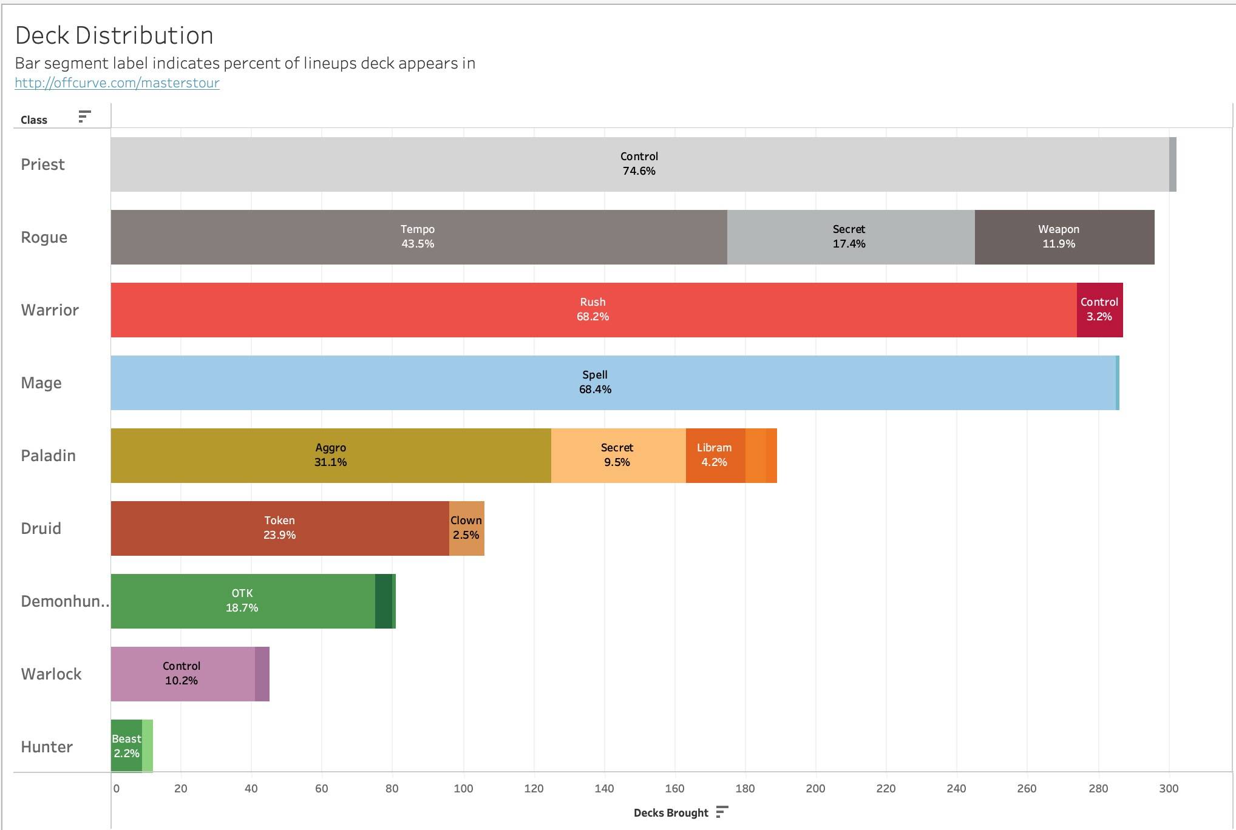
Task: Click the Deck Distribution title
Action: coord(114,36)
